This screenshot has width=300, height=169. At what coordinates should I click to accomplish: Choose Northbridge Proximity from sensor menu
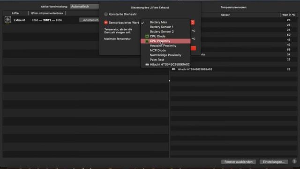click(165, 55)
